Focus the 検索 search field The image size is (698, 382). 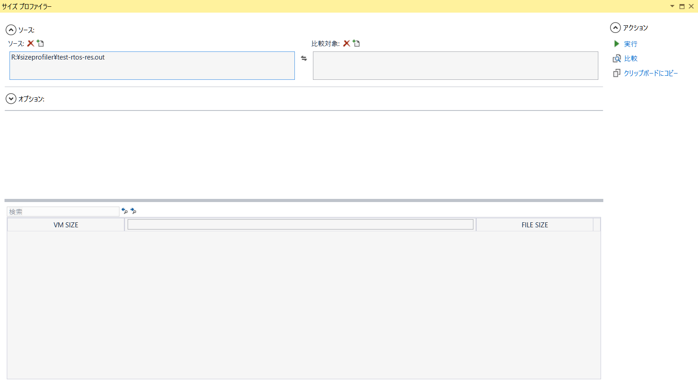pyautogui.click(x=63, y=212)
